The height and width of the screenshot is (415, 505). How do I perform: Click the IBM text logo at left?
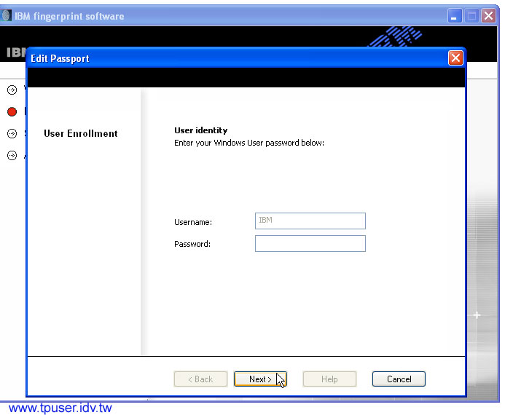pos(15,52)
